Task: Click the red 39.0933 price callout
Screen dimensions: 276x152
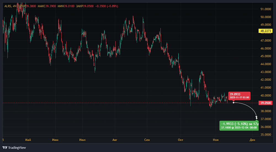Action: pyautogui.click(x=240, y=95)
